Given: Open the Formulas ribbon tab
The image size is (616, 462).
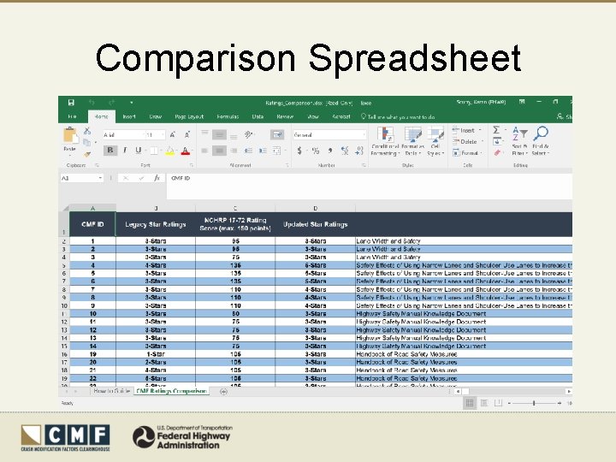Looking at the screenshot, I should pyautogui.click(x=228, y=116).
